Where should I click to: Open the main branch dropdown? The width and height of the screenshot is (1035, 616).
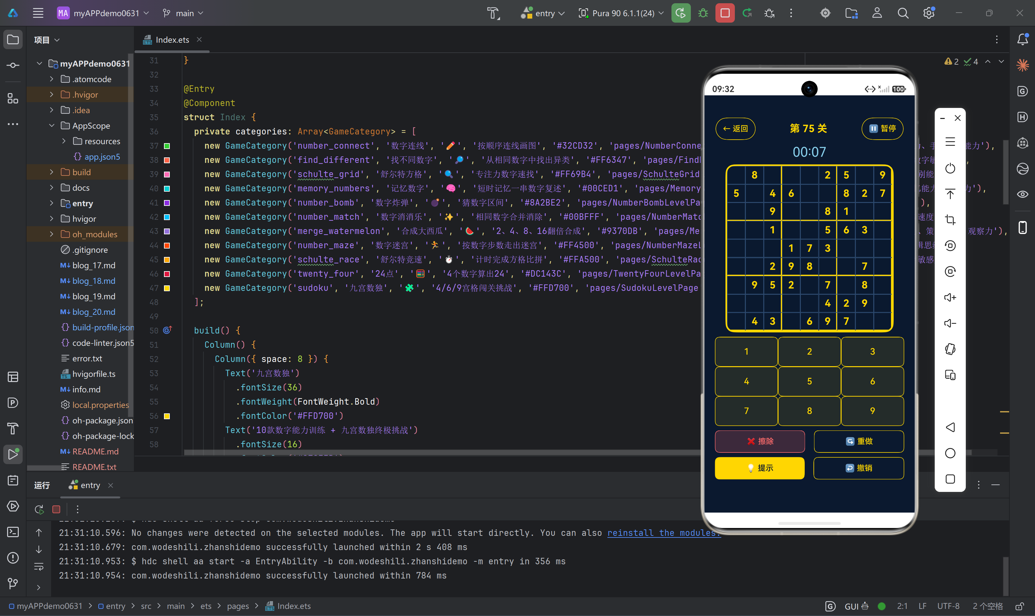pos(183,13)
